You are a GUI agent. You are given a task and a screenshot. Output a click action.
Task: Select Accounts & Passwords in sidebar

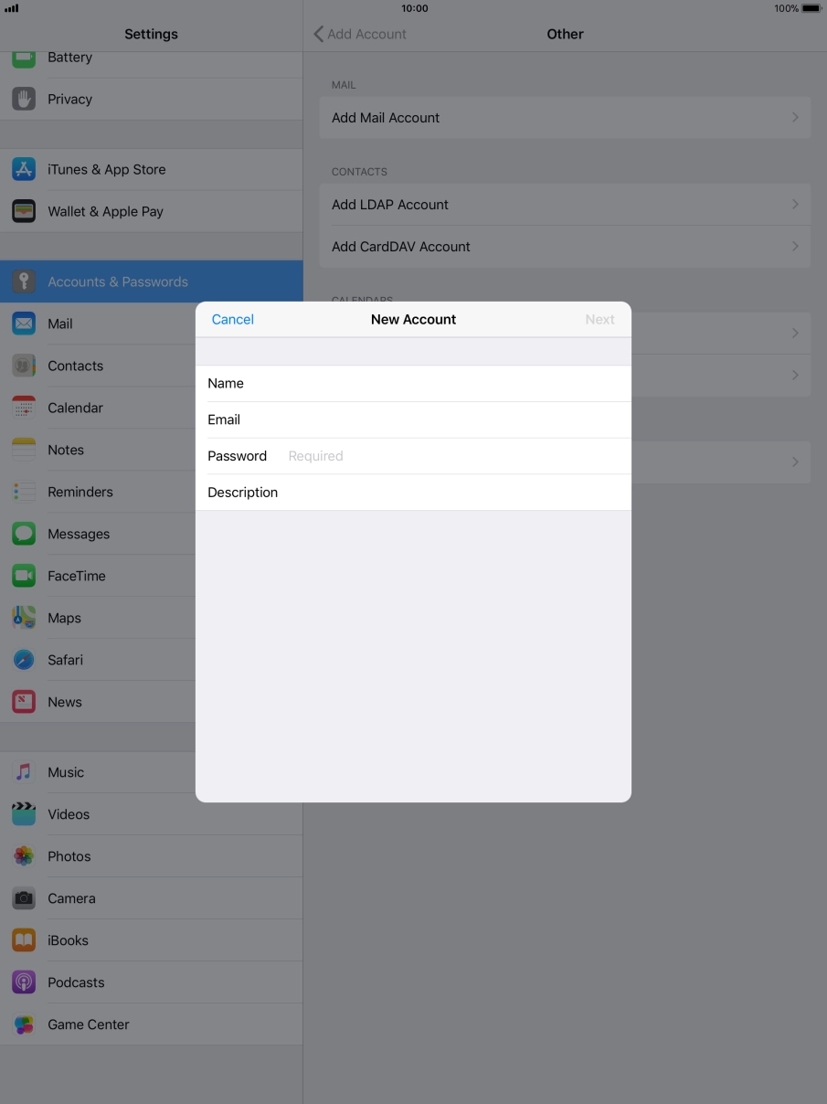[117, 281]
